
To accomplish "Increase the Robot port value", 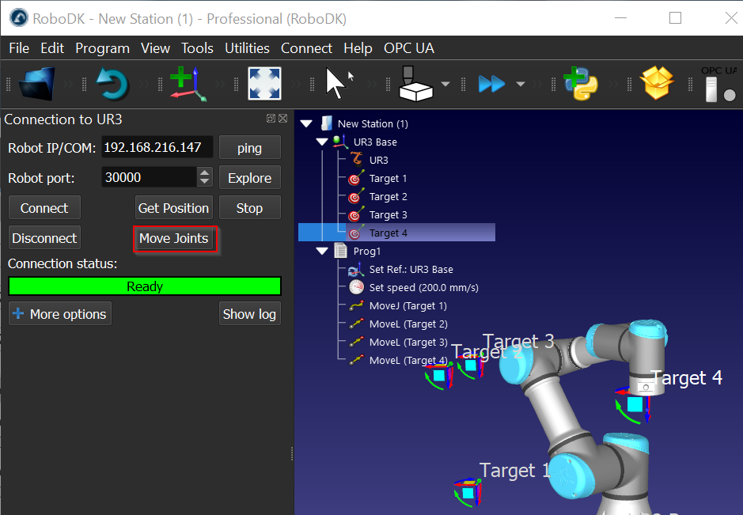I will [x=204, y=172].
